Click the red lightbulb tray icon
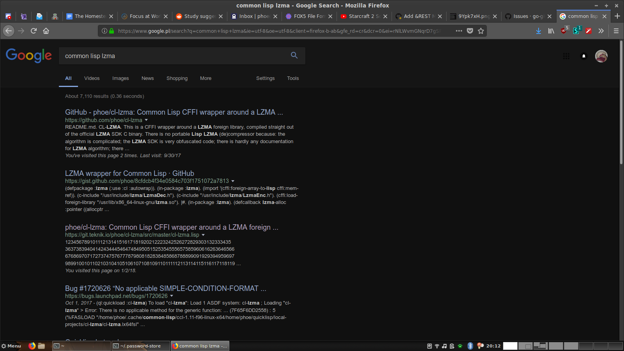The image size is (624, 351). pos(480,346)
